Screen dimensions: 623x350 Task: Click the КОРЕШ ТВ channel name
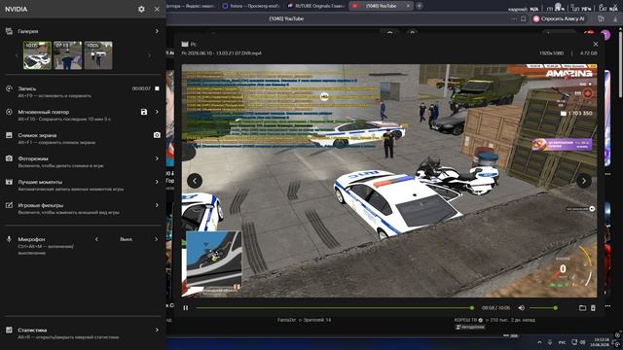[x=465, y=320]
